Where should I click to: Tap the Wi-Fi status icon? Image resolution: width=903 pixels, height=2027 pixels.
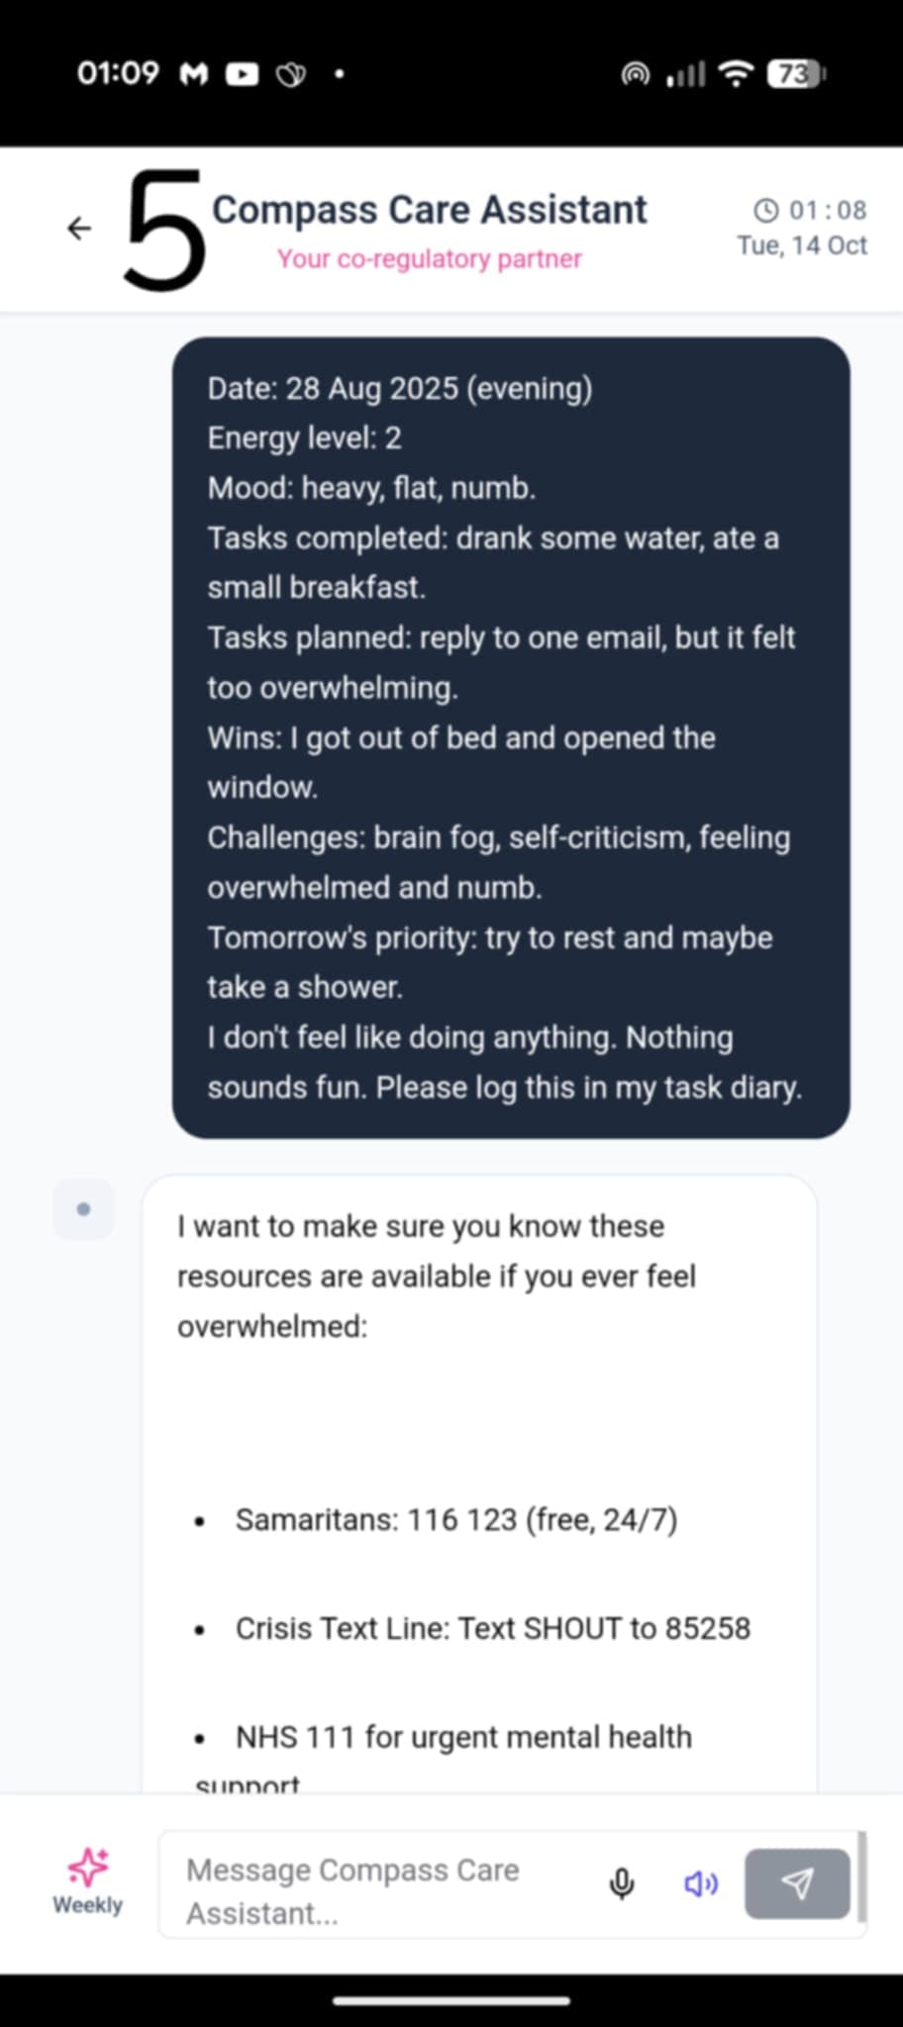(x=736, y=74)
